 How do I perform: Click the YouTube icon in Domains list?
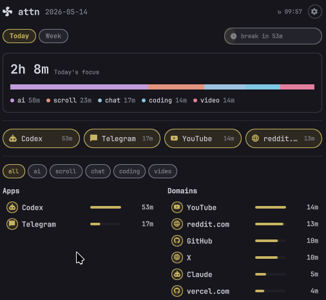177,207
